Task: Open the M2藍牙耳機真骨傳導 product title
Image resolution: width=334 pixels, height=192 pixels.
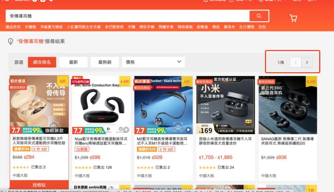Action: point(162,141)
